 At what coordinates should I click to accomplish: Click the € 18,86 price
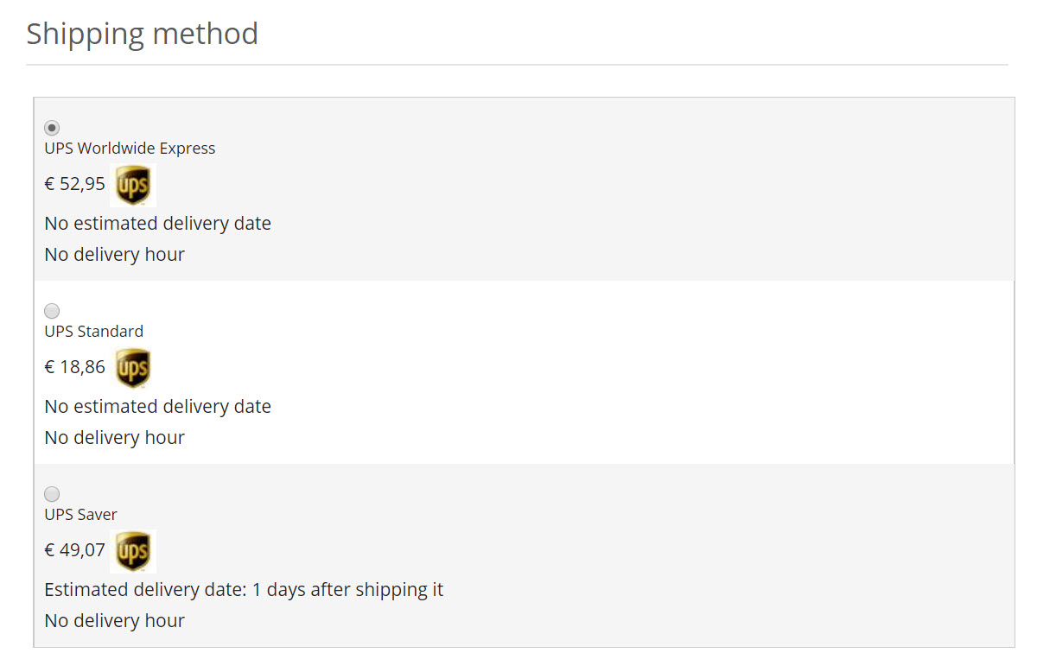tap(74, 367)
